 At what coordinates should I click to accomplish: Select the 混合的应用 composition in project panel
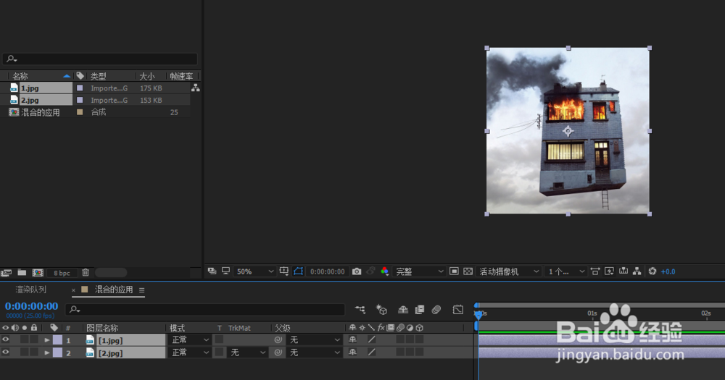[40, 112]
